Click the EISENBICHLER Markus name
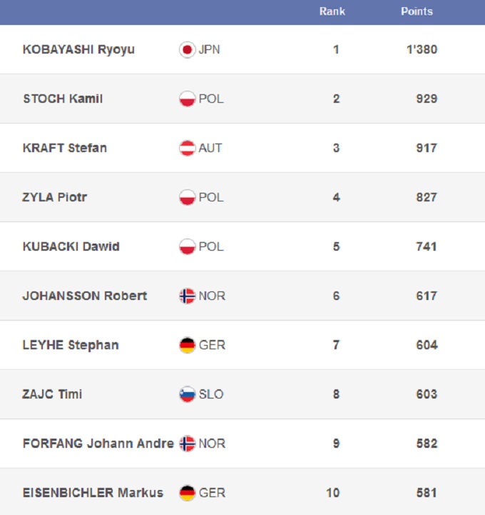The image size is (485, 515). point(93,493)
